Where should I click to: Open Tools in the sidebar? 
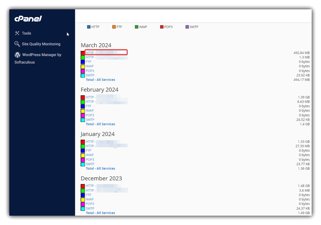click(x=26, y=33)
